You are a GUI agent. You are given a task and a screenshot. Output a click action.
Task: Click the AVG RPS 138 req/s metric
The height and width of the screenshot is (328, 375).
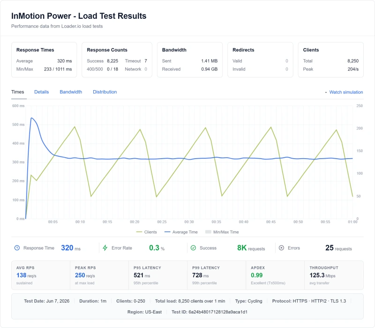point(26,275)
